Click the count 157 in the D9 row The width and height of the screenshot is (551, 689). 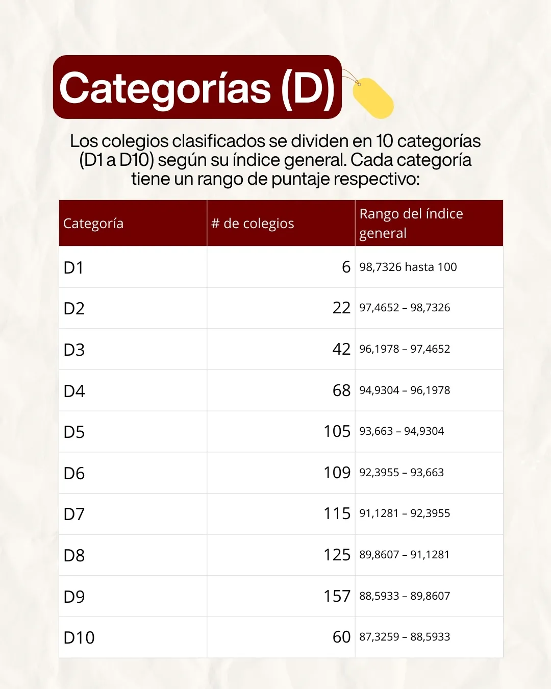(337, 596)
